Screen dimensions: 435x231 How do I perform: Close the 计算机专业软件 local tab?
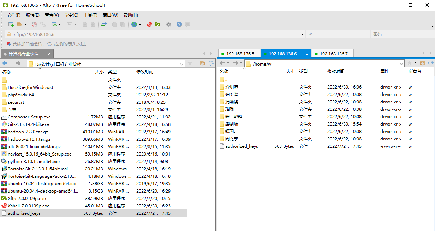coord(49,54)
